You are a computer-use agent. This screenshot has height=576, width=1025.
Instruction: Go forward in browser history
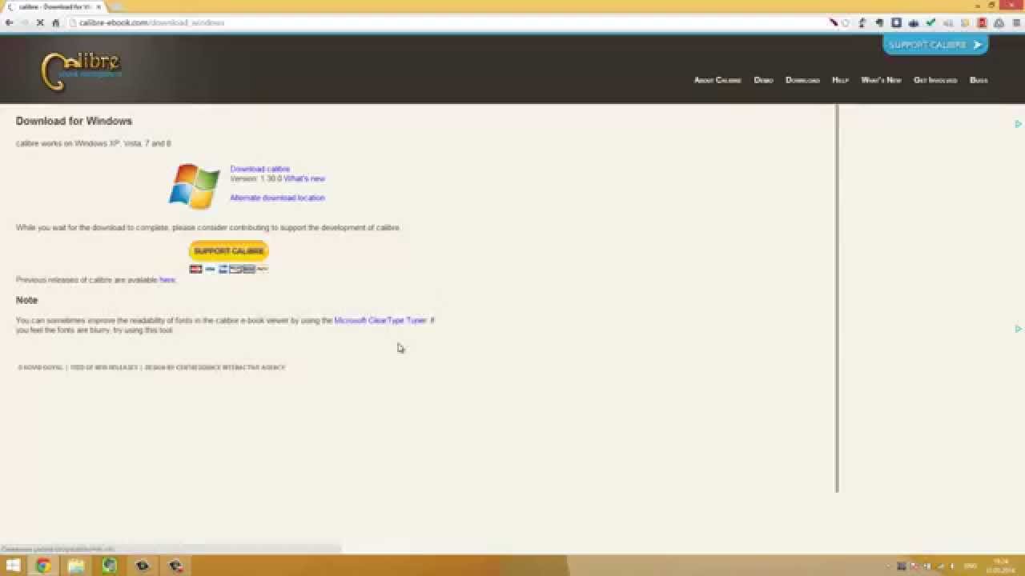[x=24, y=22]
